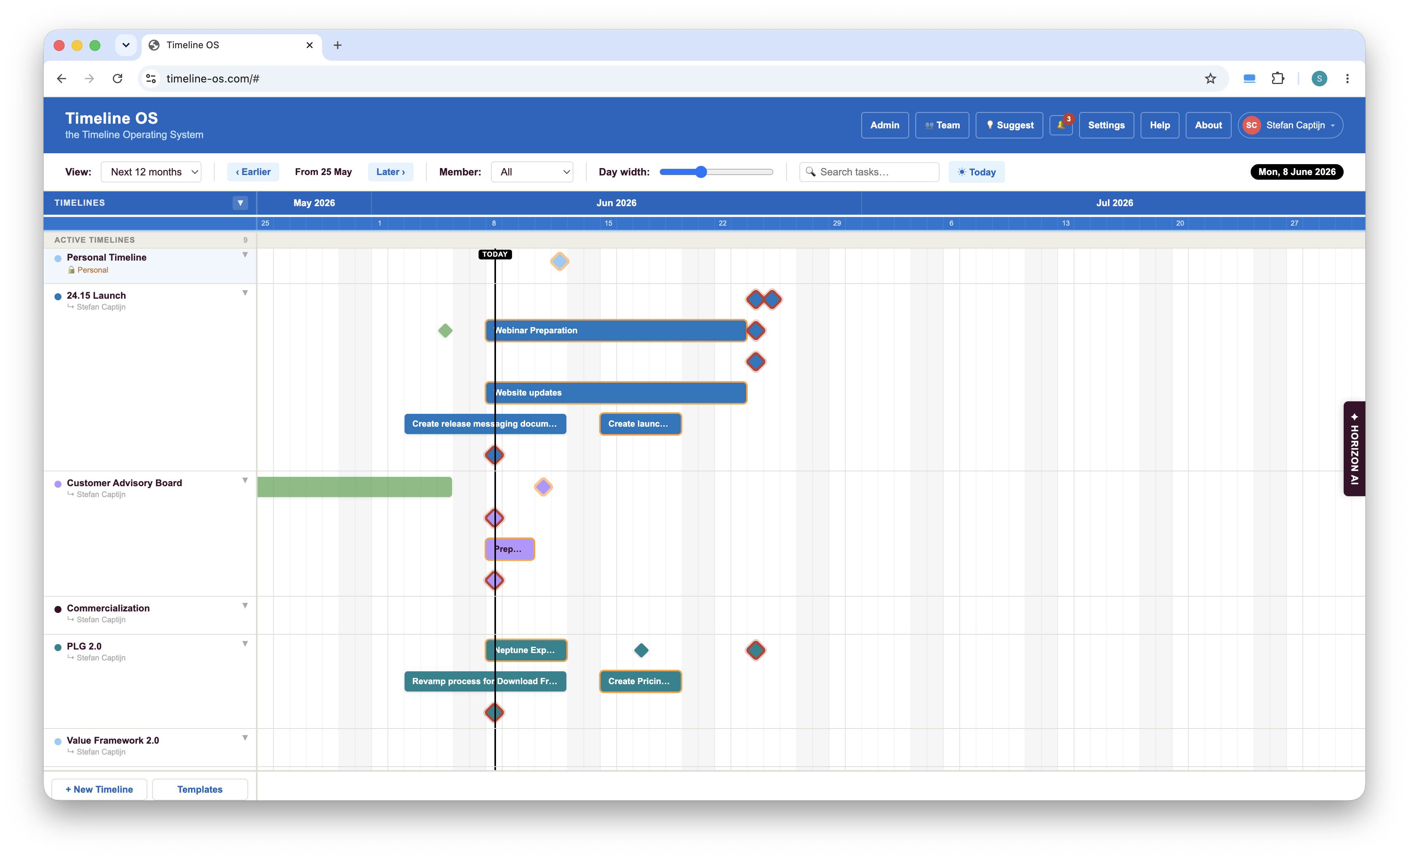
Task: Adjust the Day width slider
Action: [716, 172]
